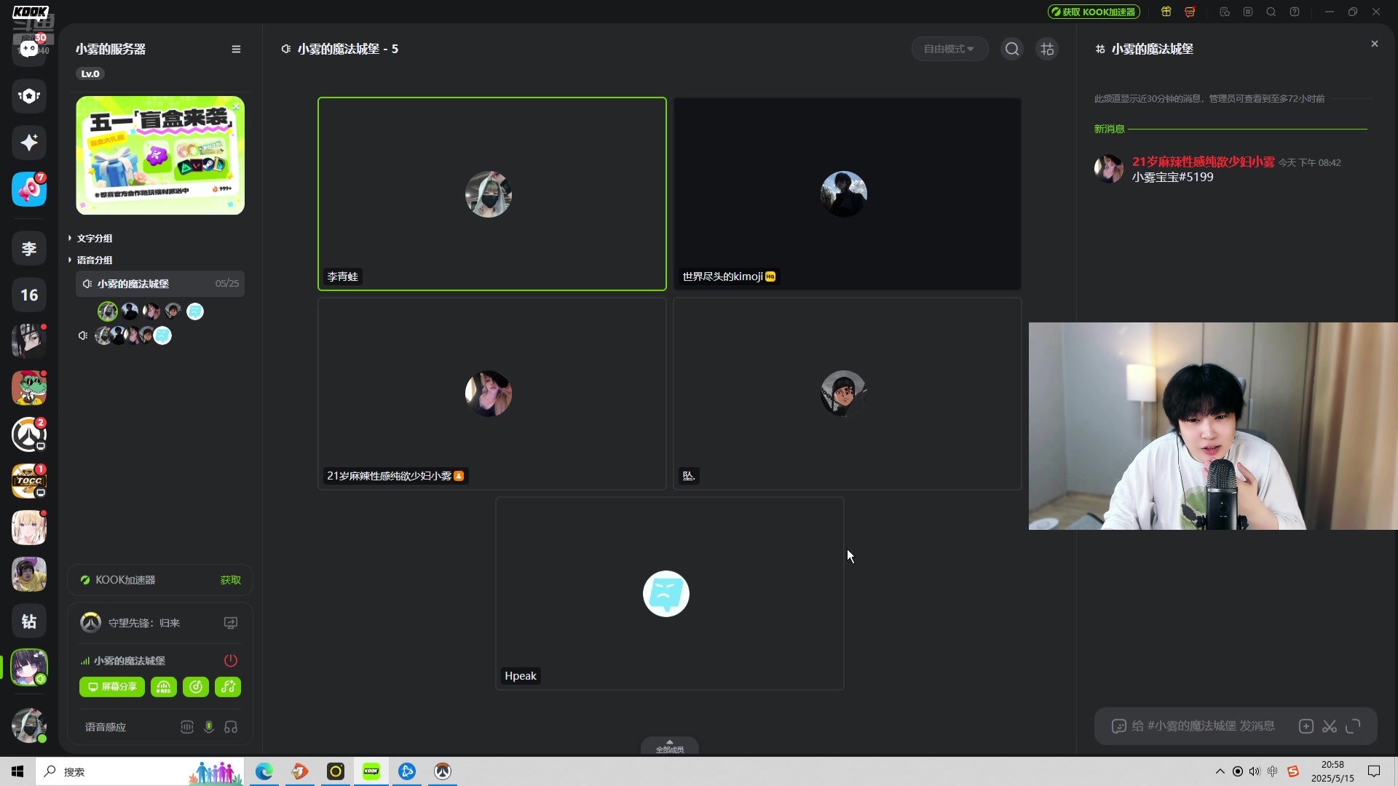Switch to the green crocodile avatar server

tap(29, 388)
